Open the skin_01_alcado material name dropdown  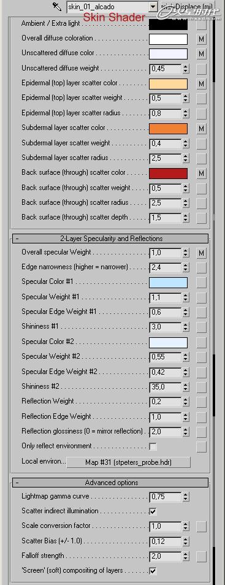152,7
